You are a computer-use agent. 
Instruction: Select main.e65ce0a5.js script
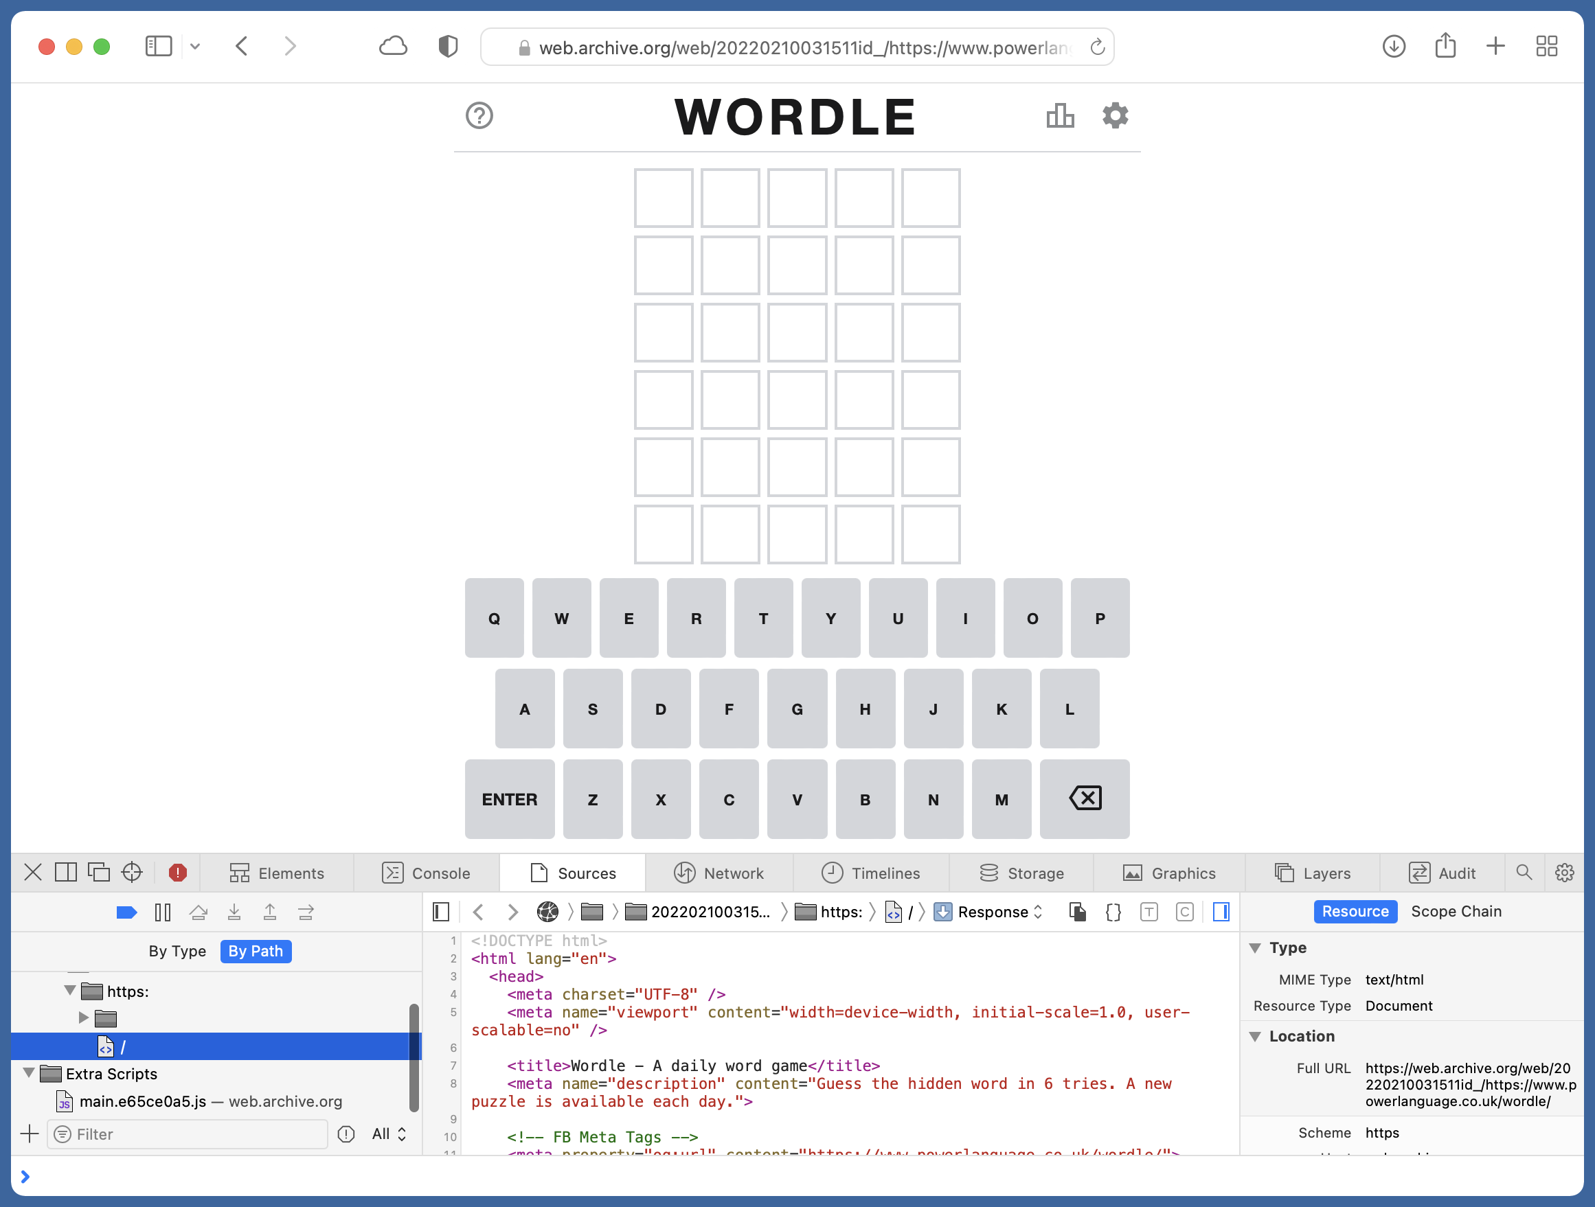[x=211, y=1101]
